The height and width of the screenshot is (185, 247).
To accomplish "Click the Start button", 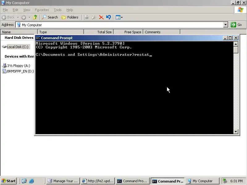I will [9, 181].
